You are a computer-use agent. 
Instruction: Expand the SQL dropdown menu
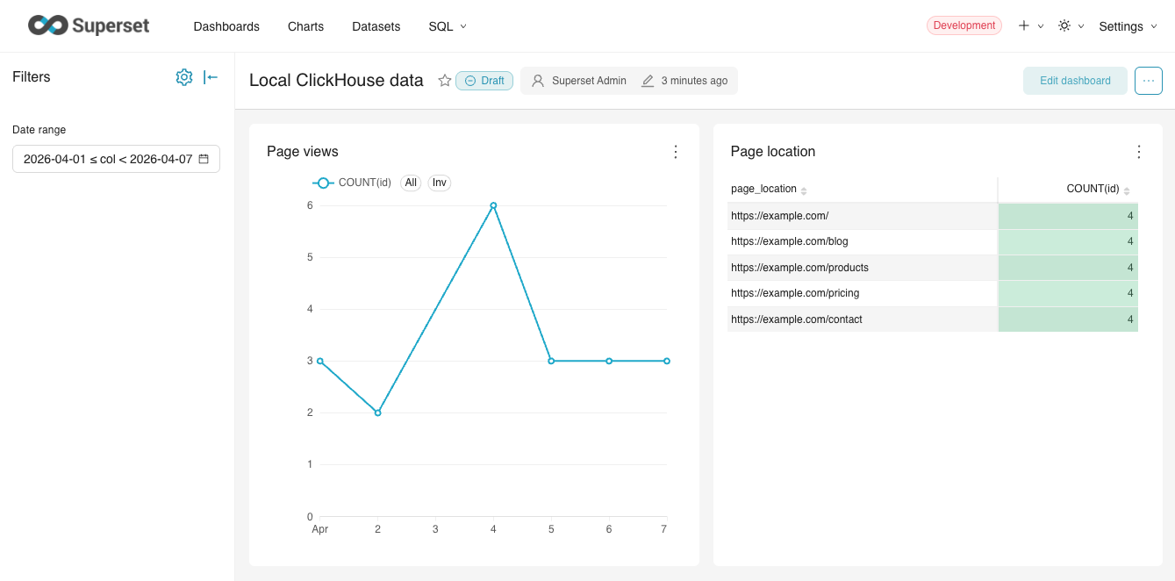[x=448, y=26]
